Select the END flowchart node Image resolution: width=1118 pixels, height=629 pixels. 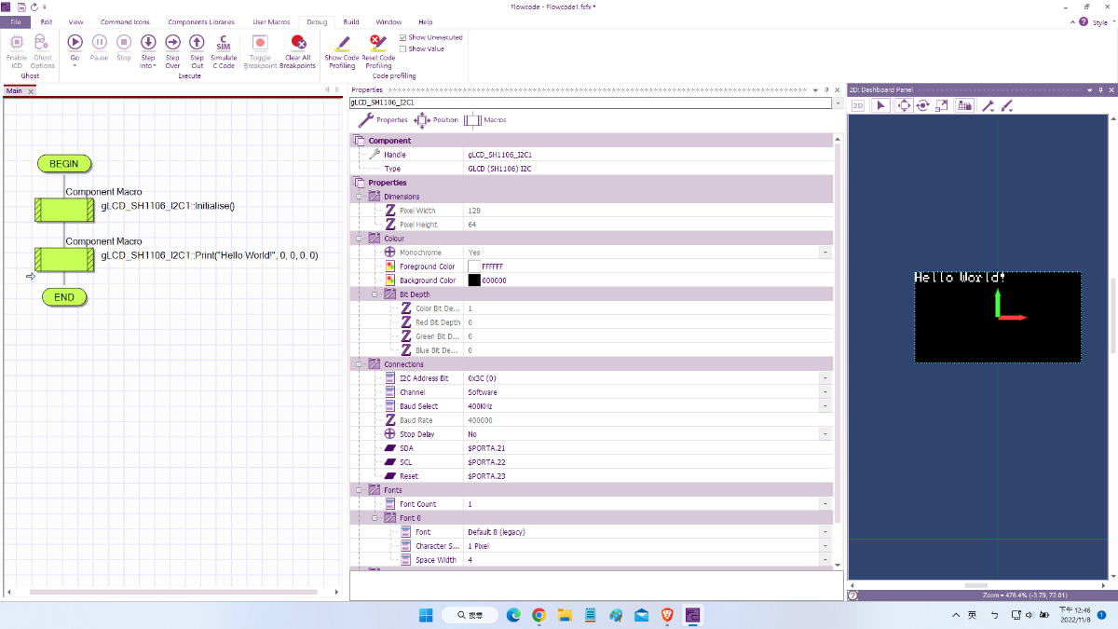click(64, 297)
